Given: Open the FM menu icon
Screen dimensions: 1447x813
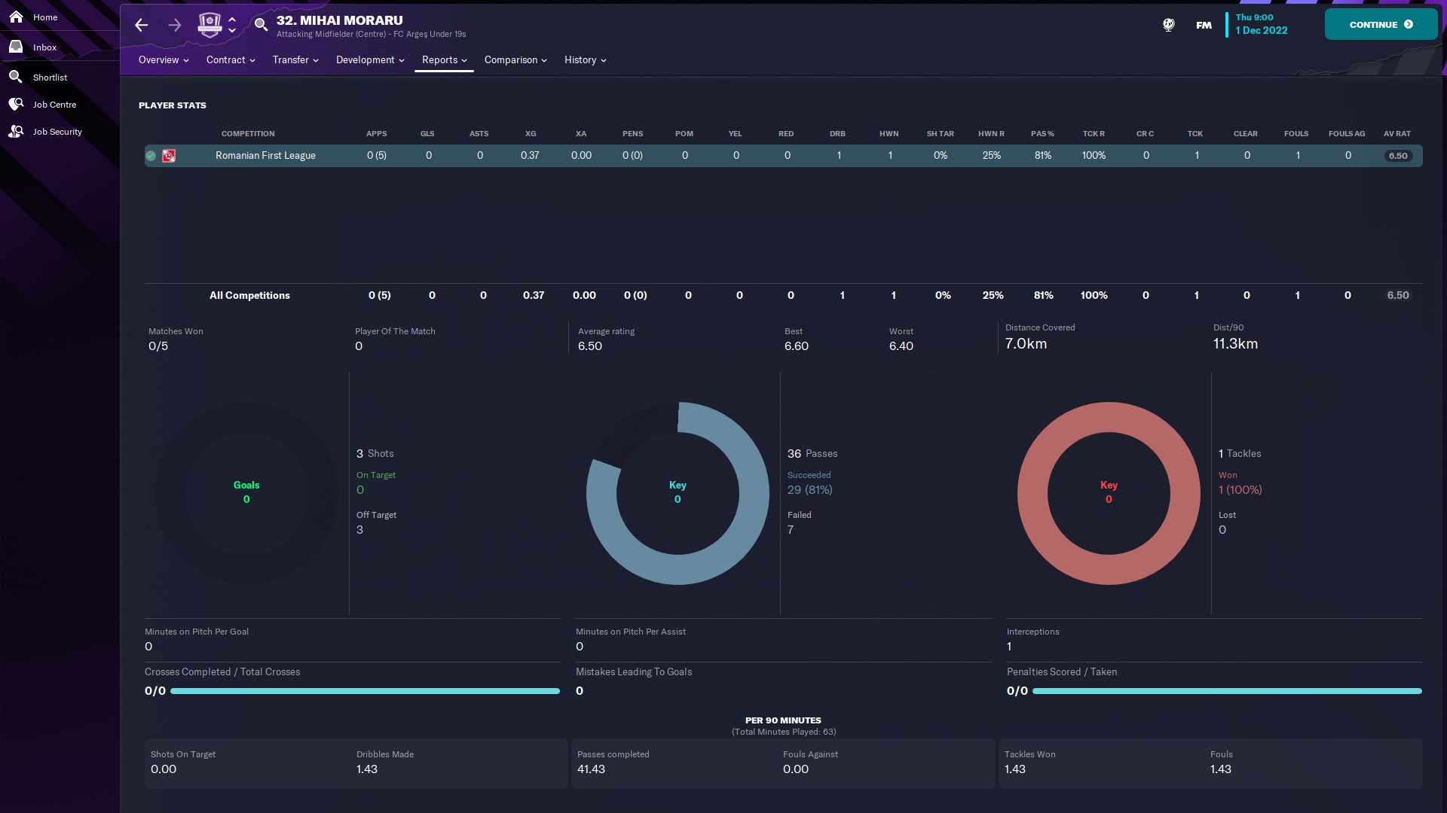Looking at the screenshot, I should [x=1204, y=25].
